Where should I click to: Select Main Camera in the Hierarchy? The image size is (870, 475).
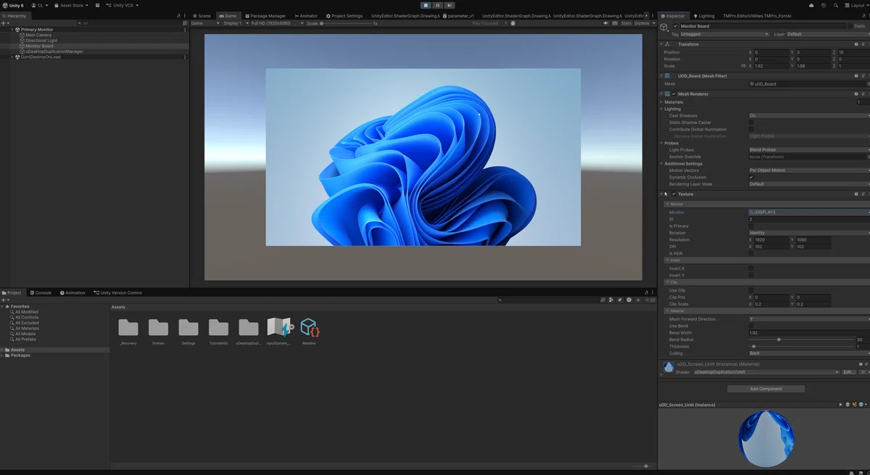[x=38, y=35]
